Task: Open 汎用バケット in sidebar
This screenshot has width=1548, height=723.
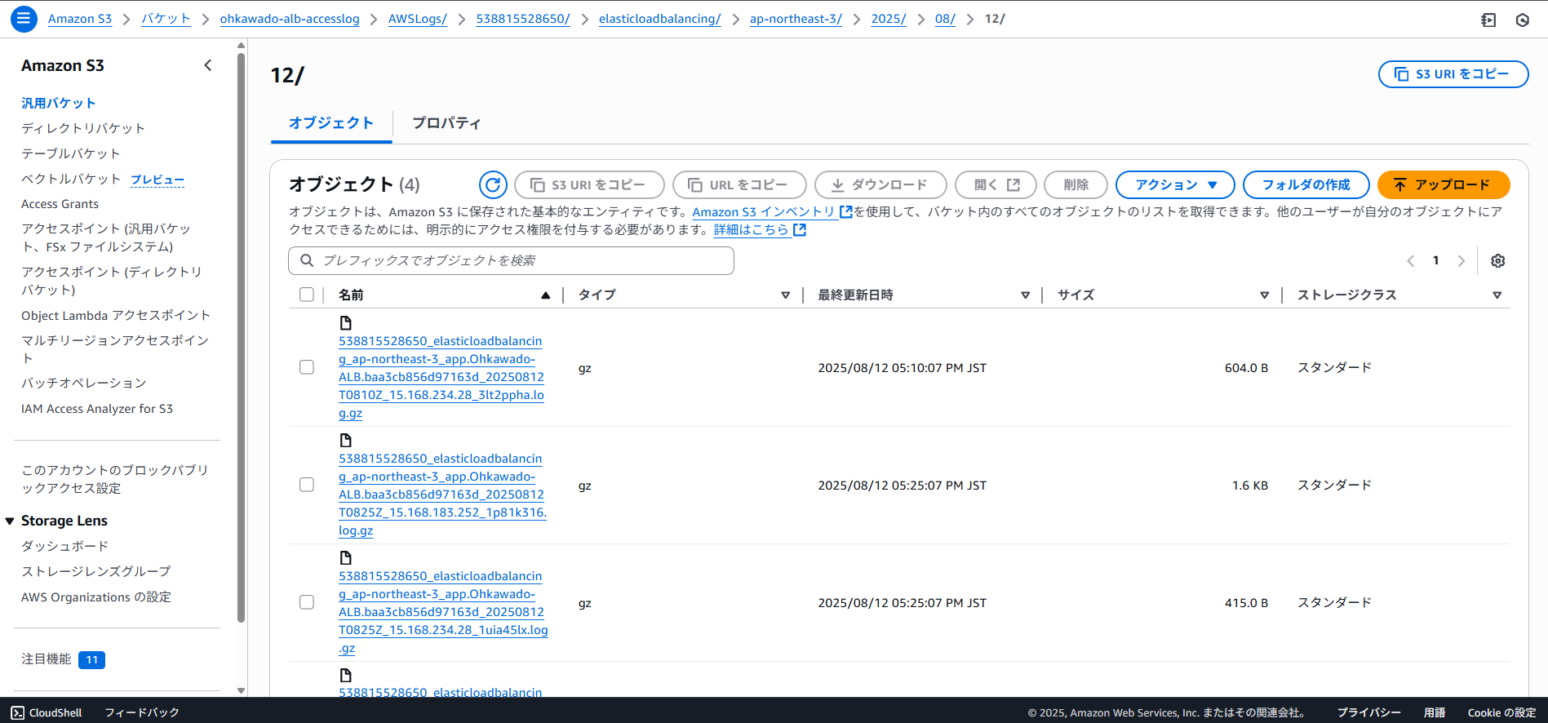Action: [x=59, y=103]
